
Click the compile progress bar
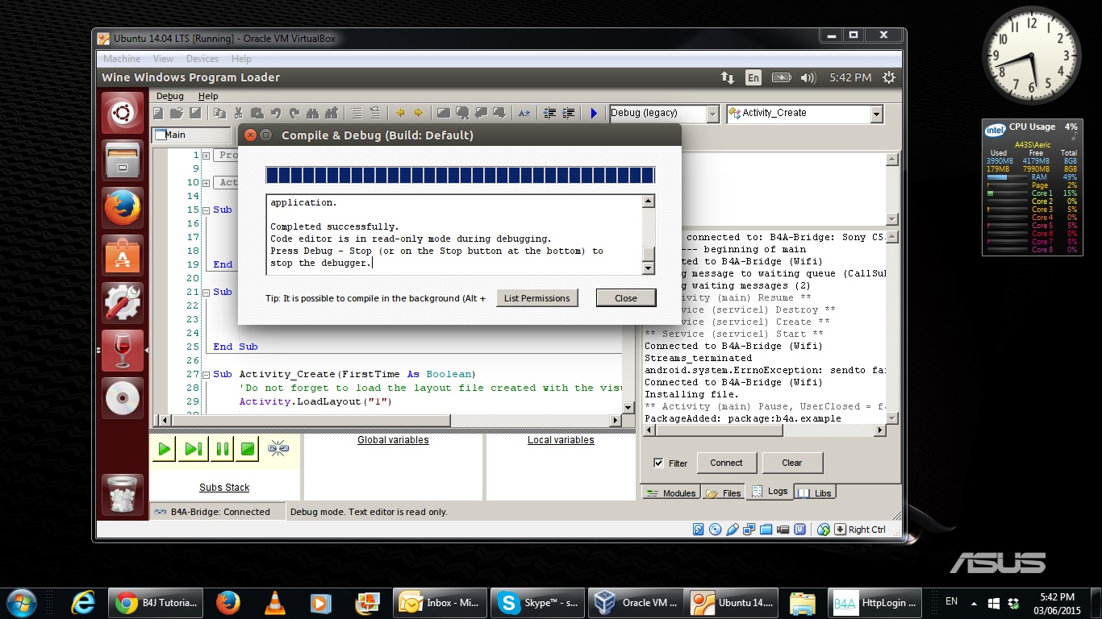click(460, 176)
